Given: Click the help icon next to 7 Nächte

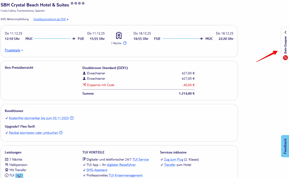Looking at the screenshot, I should tap(125, 43).
